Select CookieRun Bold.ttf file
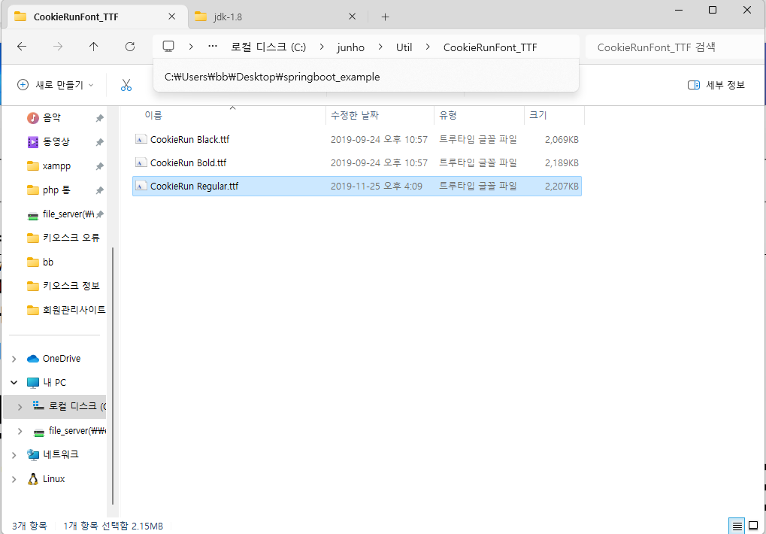Image resolution: width=766 pixels, height=534 pixels. click(x=356, y=162)
